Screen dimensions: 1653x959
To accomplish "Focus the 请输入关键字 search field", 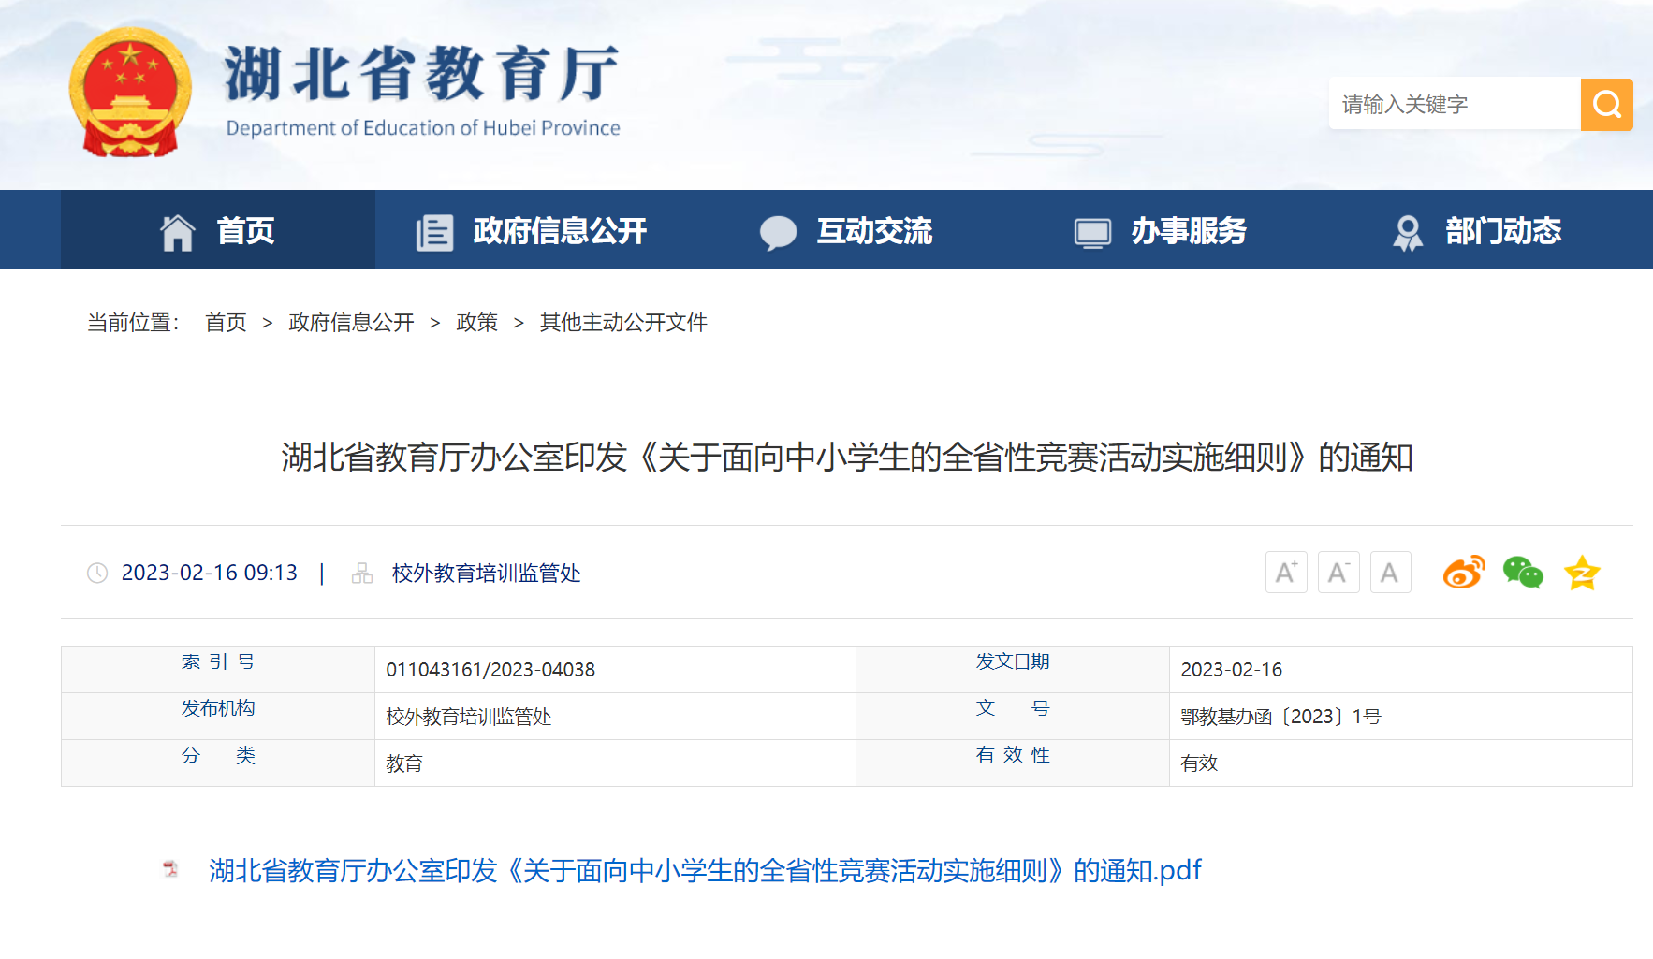I will click(x=1455, y=104).
